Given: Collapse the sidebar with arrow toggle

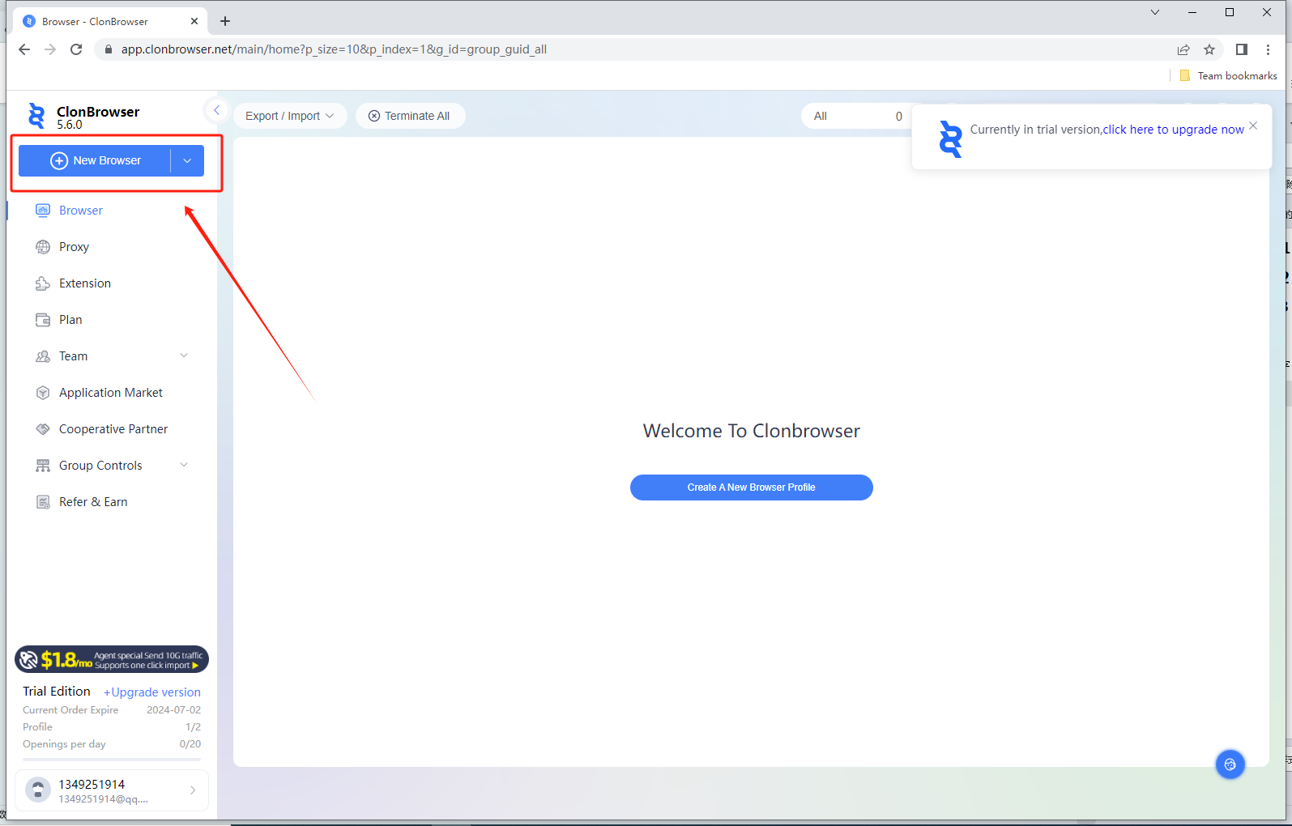Looking at the screenshot, I should coord(216,110).
